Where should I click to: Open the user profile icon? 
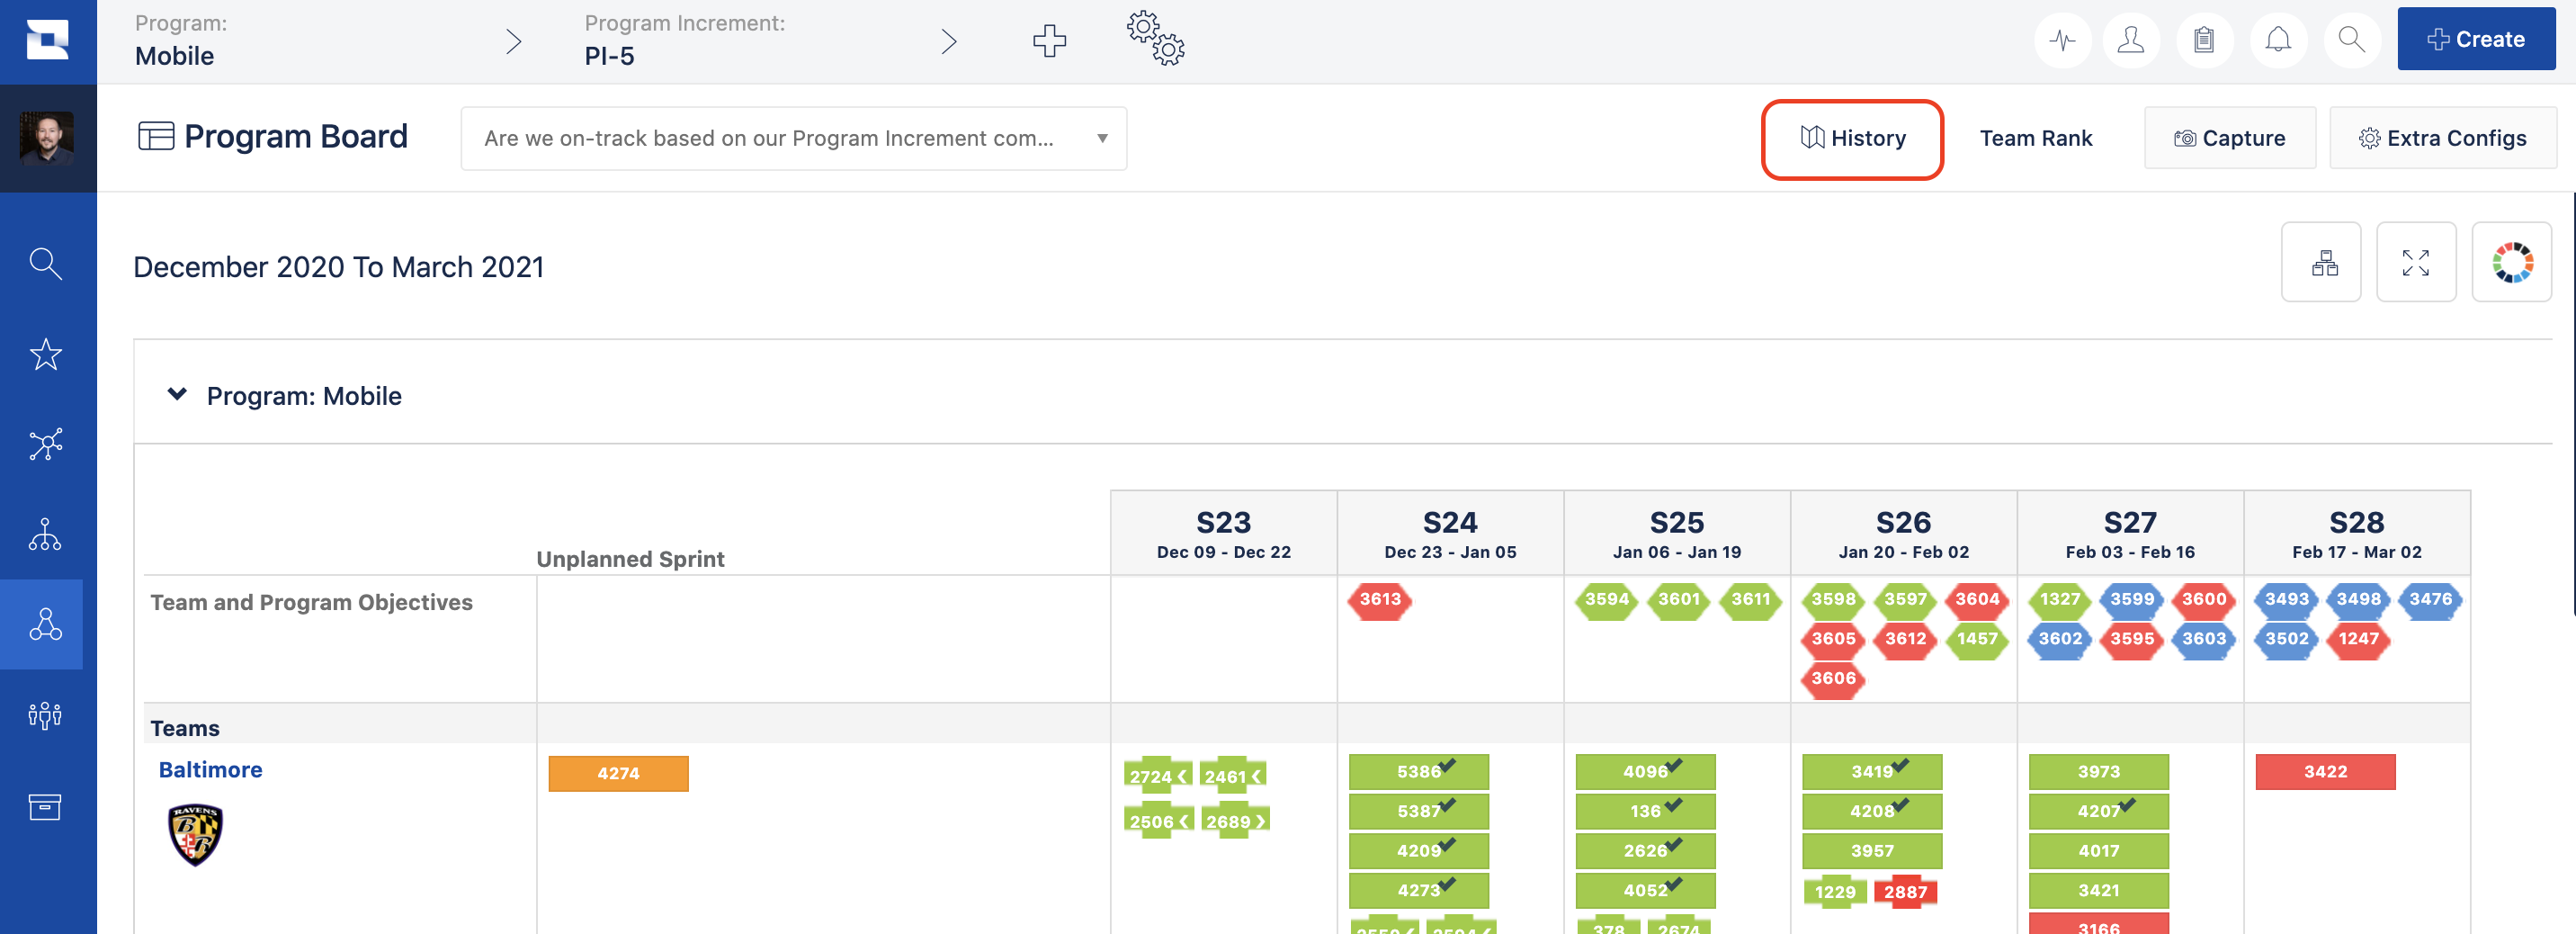click(x=2131, y=40)
